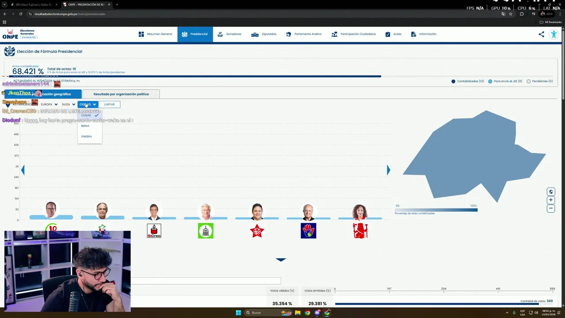This screenshot has width=565, height=318.
Task: Zoom out on the map
Action: [551, 208]
